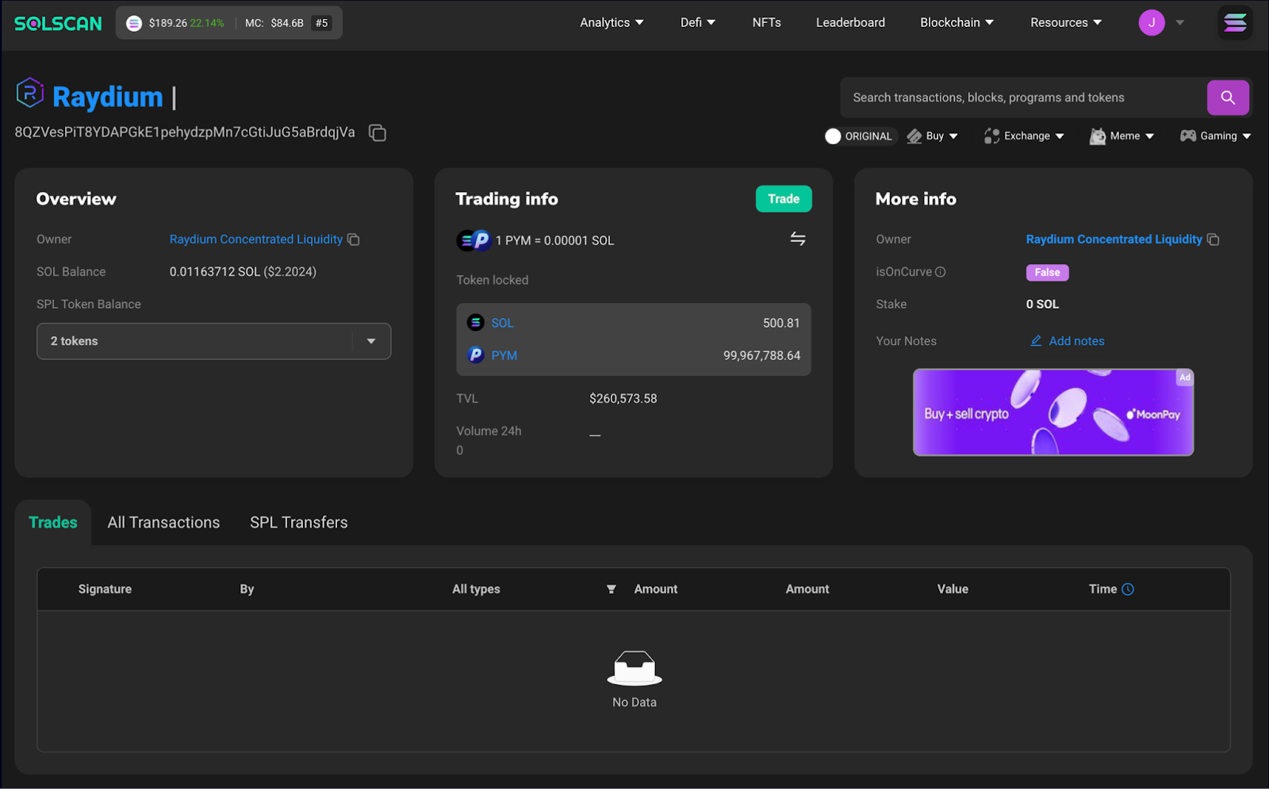The image size is (1269, 789).
Task: Click the Gaming controller icon
Action: click(x=1188, y=136)
